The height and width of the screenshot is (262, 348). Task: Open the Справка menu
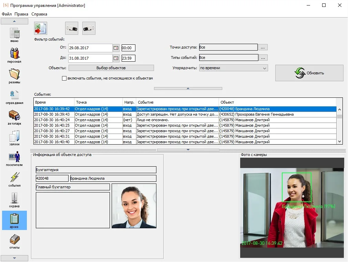(39, 14)
